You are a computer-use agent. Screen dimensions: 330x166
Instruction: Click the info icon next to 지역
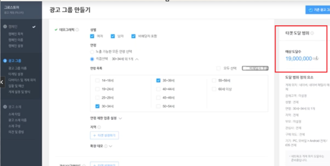coord(99,127)
